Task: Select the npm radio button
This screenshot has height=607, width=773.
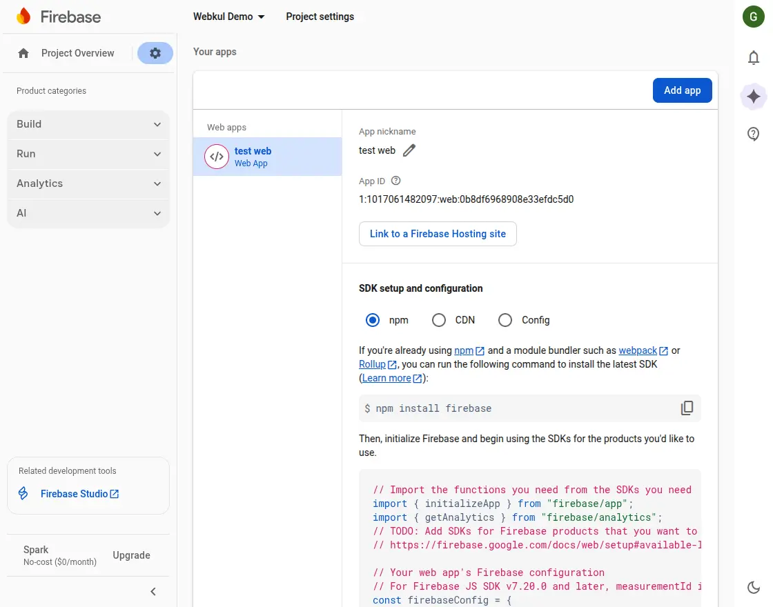Action: 373,320
